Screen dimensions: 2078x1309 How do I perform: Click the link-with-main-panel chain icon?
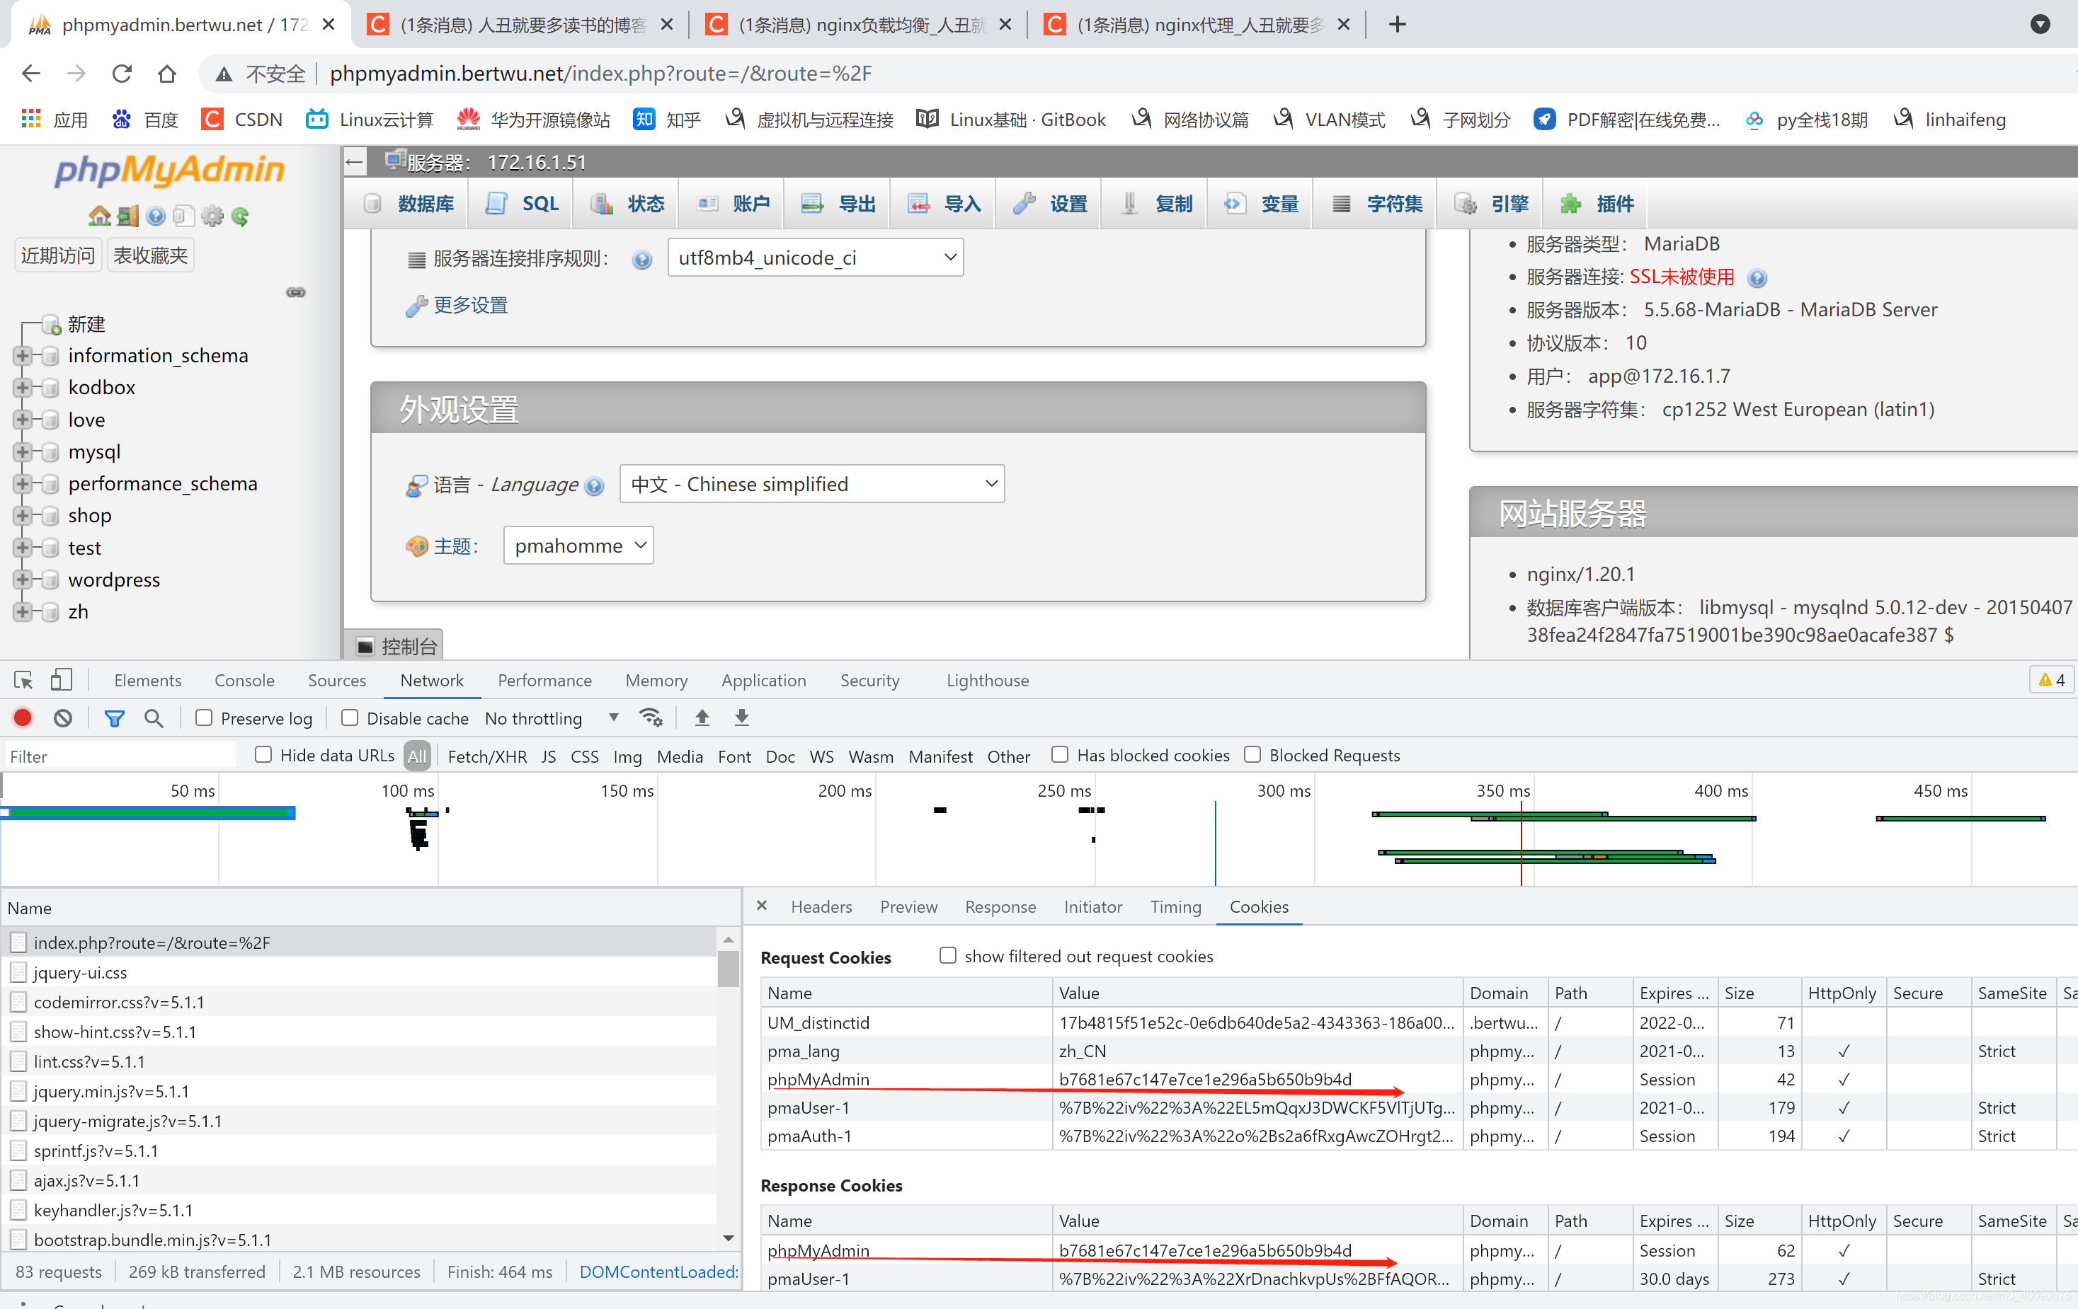pyautogui.click(x=296, y=292)
